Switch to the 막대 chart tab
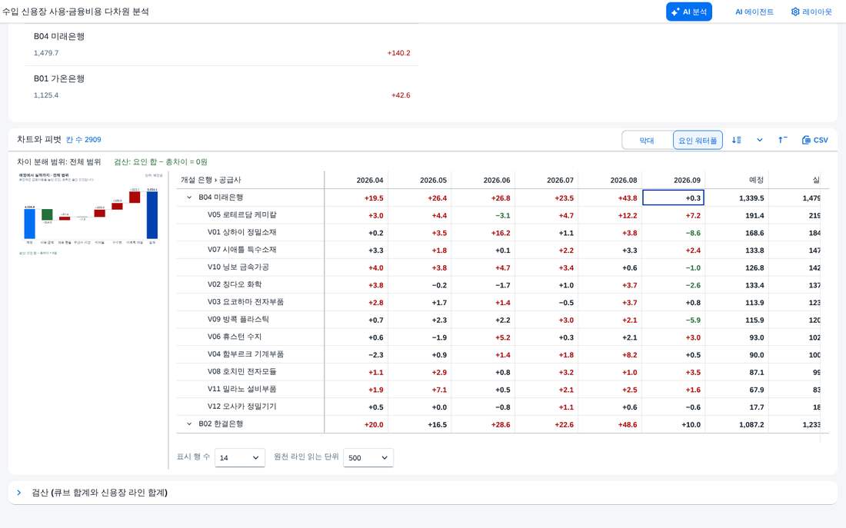 pyautogui.click(x=647, y=140)
